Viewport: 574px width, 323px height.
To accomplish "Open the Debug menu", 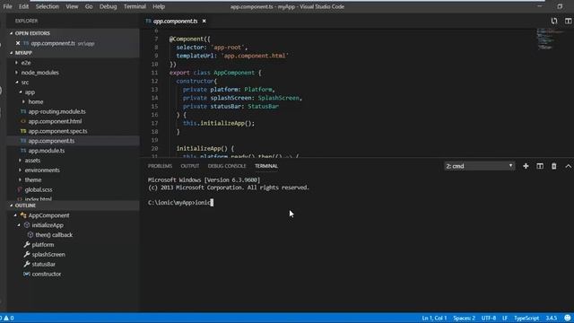I will [108, 6].
